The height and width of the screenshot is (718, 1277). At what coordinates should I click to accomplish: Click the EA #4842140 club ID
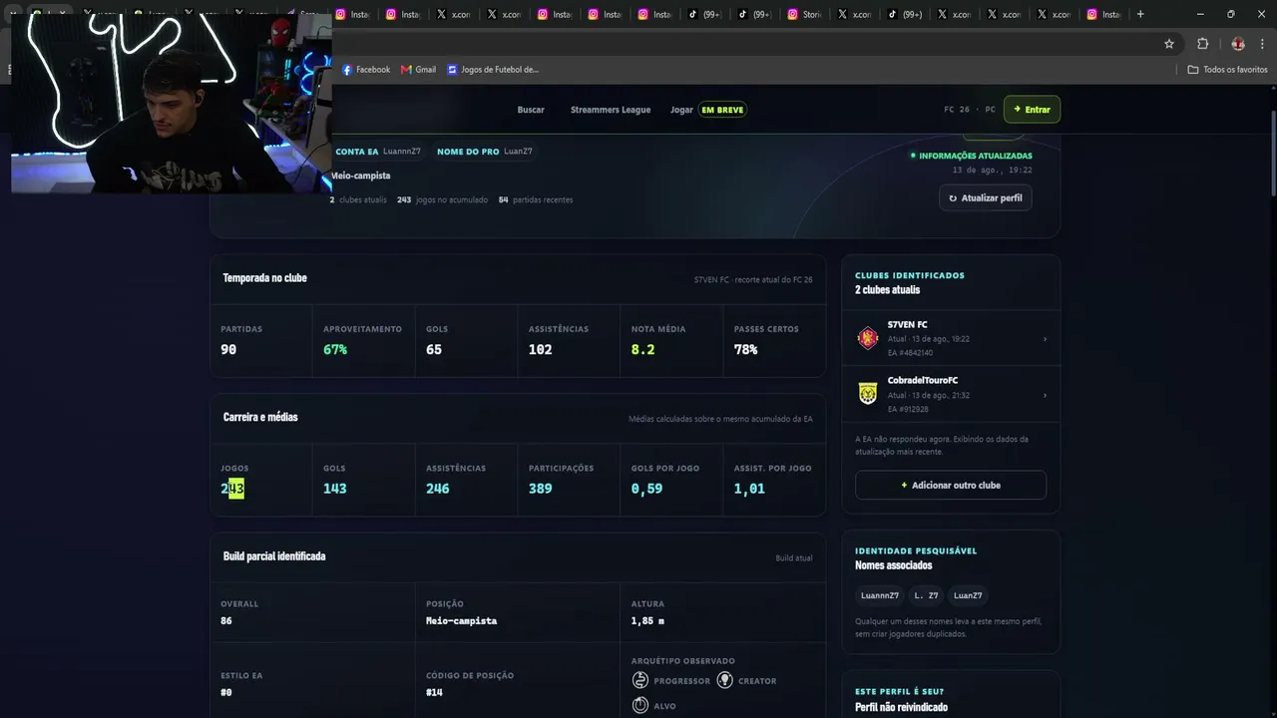[x=910, y=353]
